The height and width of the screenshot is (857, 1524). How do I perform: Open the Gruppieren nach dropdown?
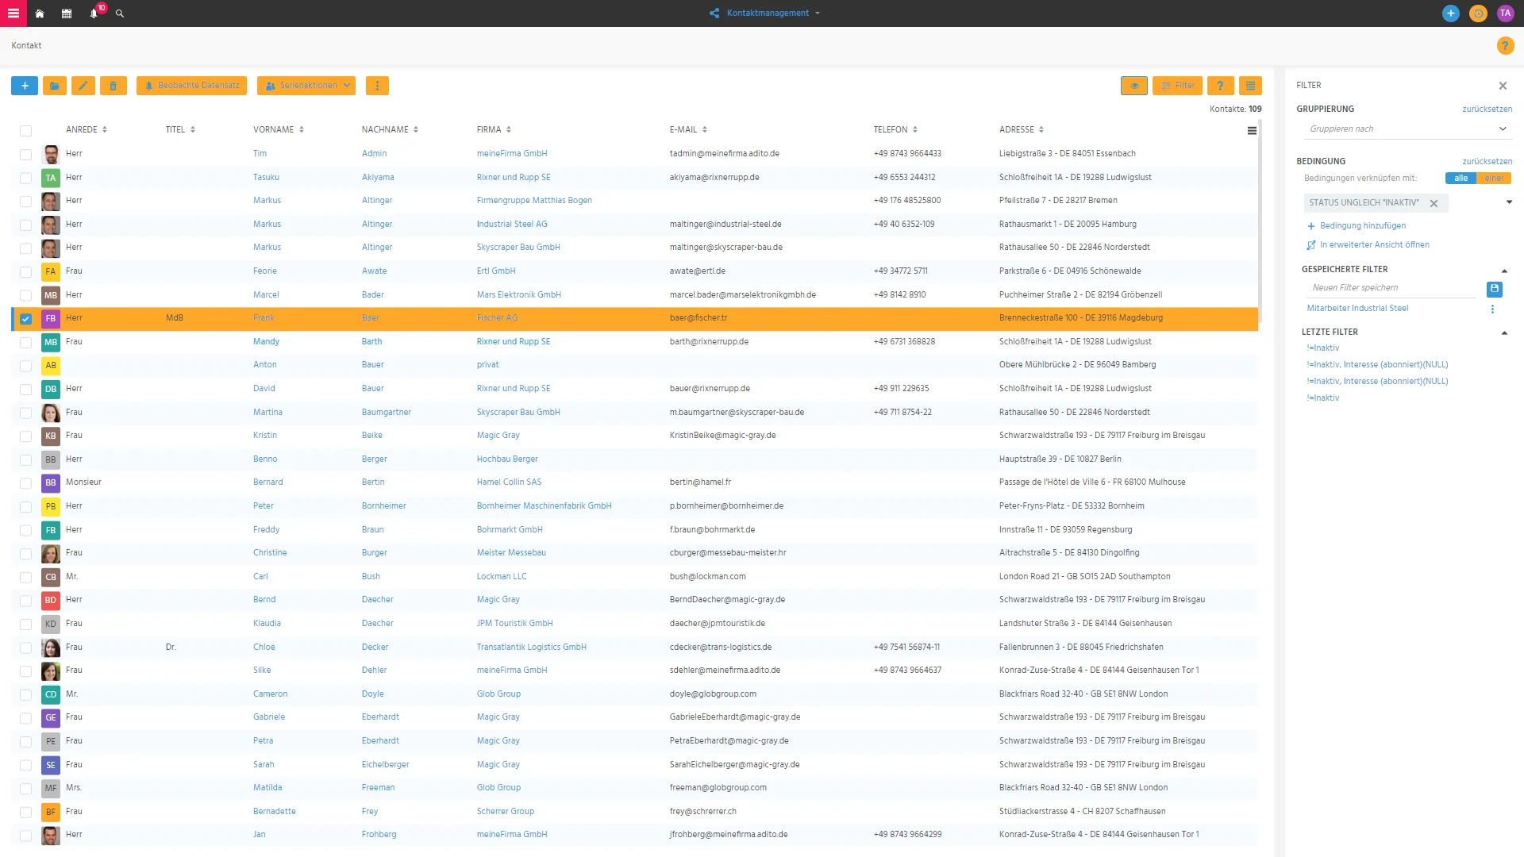pyautogui.click(x=1408, y=129)
